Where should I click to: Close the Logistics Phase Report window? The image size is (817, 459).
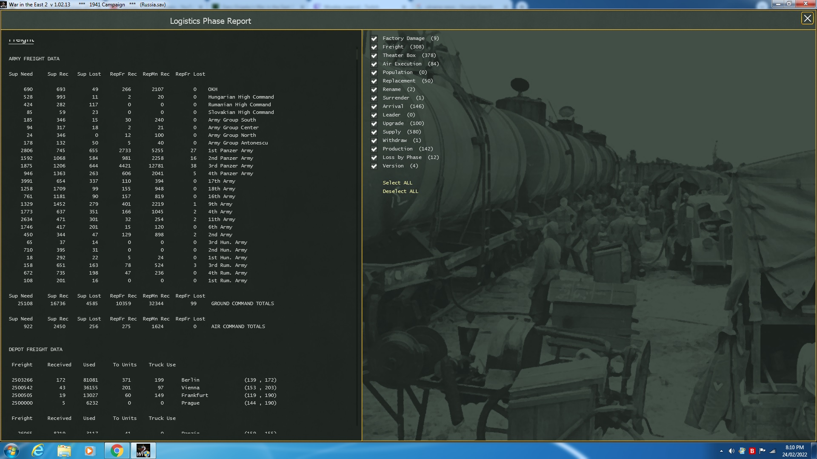tap(807, 18)
